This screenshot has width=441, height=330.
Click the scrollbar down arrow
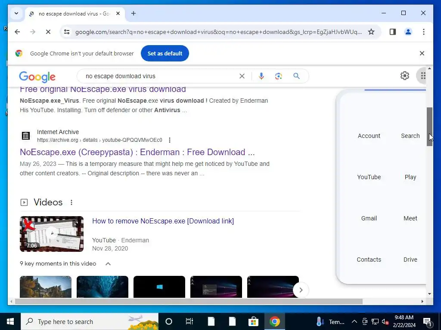tap(429, 294)
